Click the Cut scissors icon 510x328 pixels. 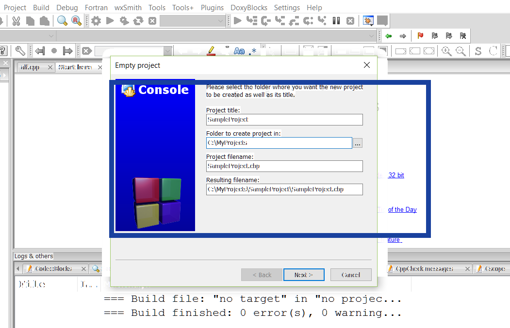16,21
